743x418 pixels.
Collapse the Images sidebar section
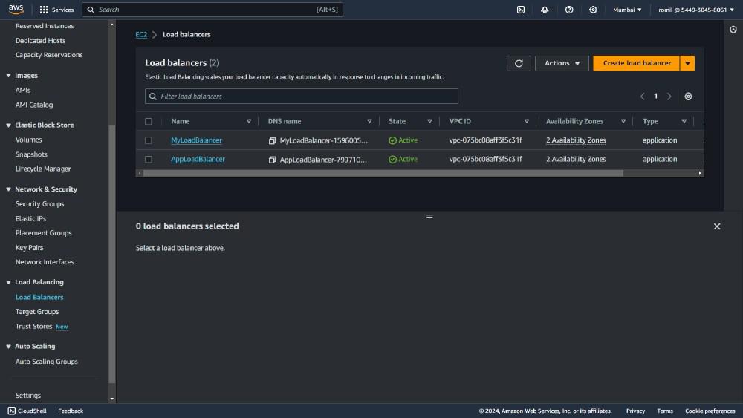(8, 75)
